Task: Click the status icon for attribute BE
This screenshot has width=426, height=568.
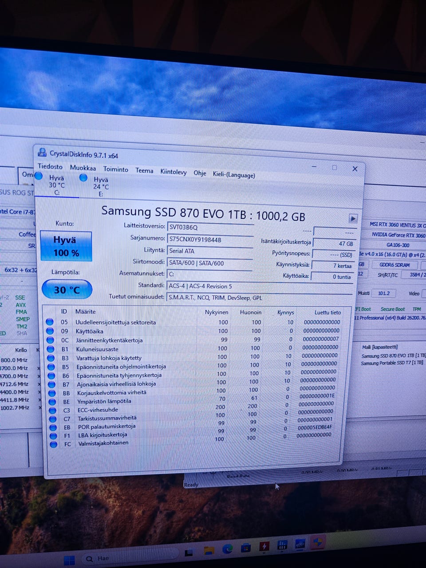Action: click(52, 402)
